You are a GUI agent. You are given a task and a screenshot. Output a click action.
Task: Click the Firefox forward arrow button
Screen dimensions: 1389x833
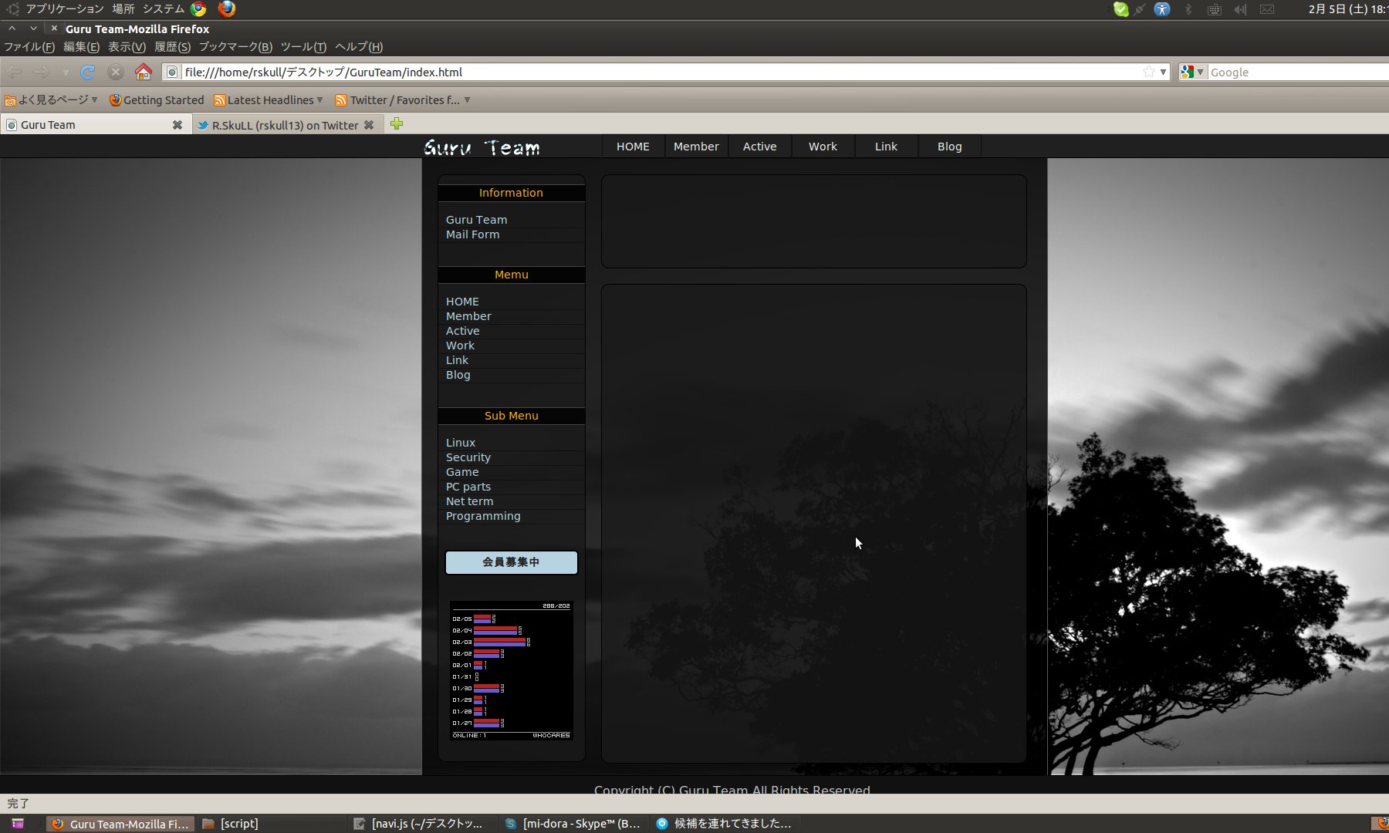pos(42,72)
